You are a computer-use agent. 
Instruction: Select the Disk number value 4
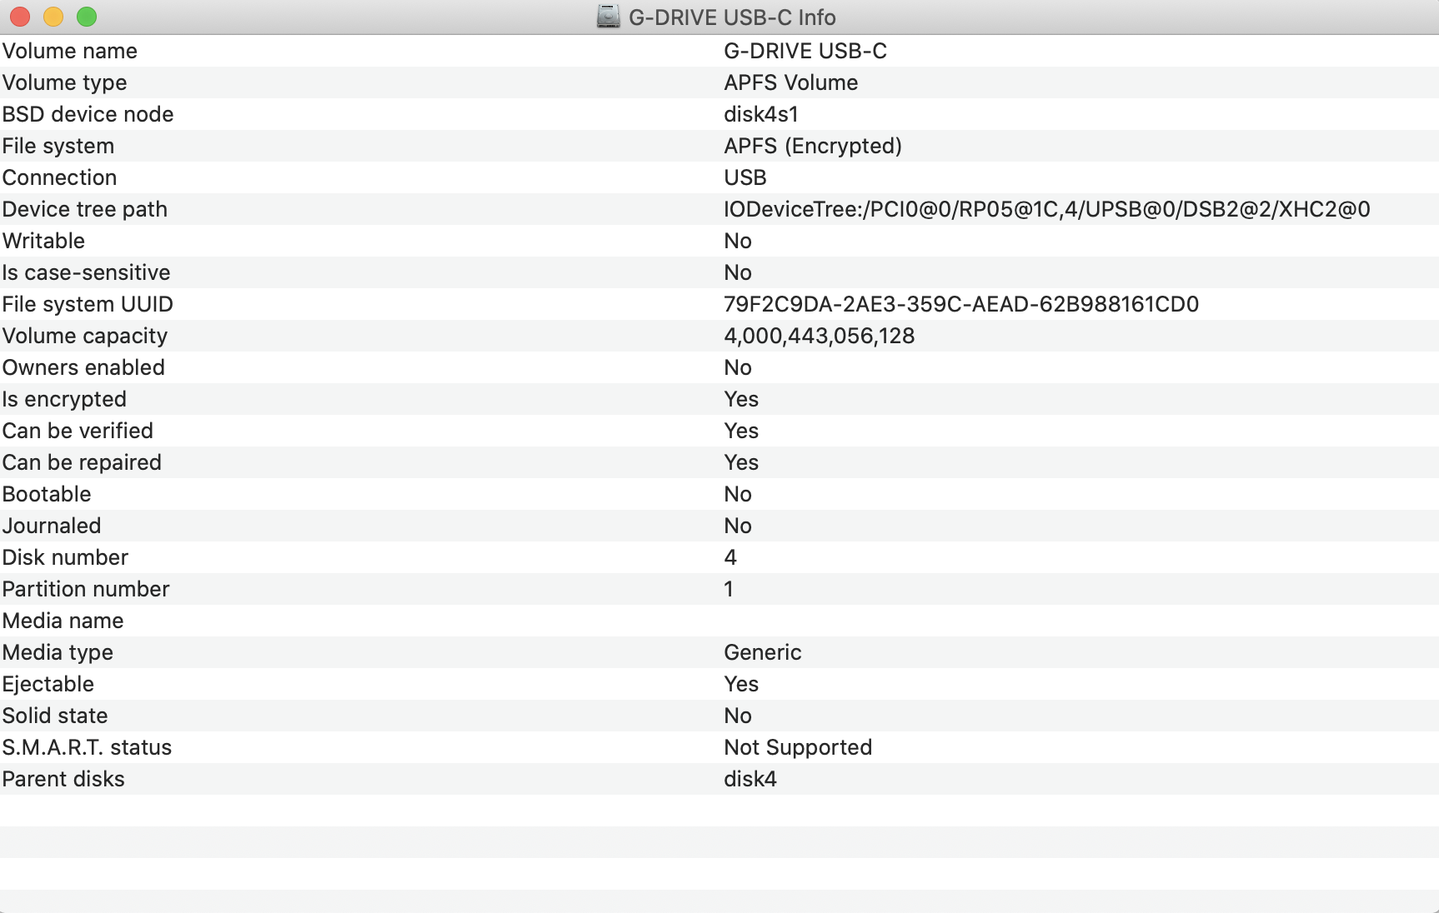pos(730,557)
